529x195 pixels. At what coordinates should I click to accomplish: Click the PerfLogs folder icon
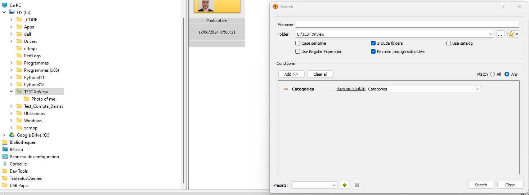click(19, 56)
